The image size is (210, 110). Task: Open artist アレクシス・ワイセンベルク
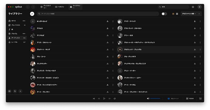click(46, 71)
